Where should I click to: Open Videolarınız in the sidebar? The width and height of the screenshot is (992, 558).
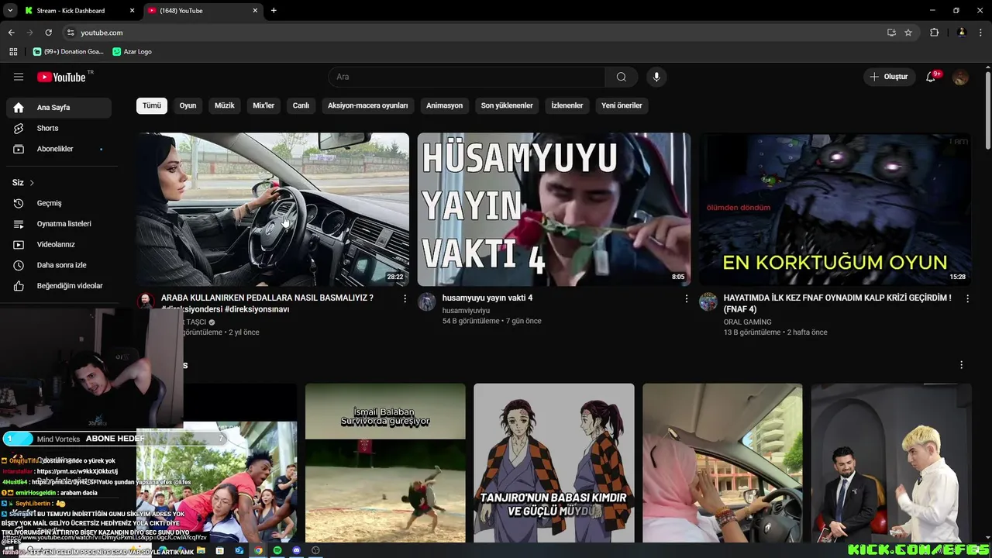tap(59, 244)
